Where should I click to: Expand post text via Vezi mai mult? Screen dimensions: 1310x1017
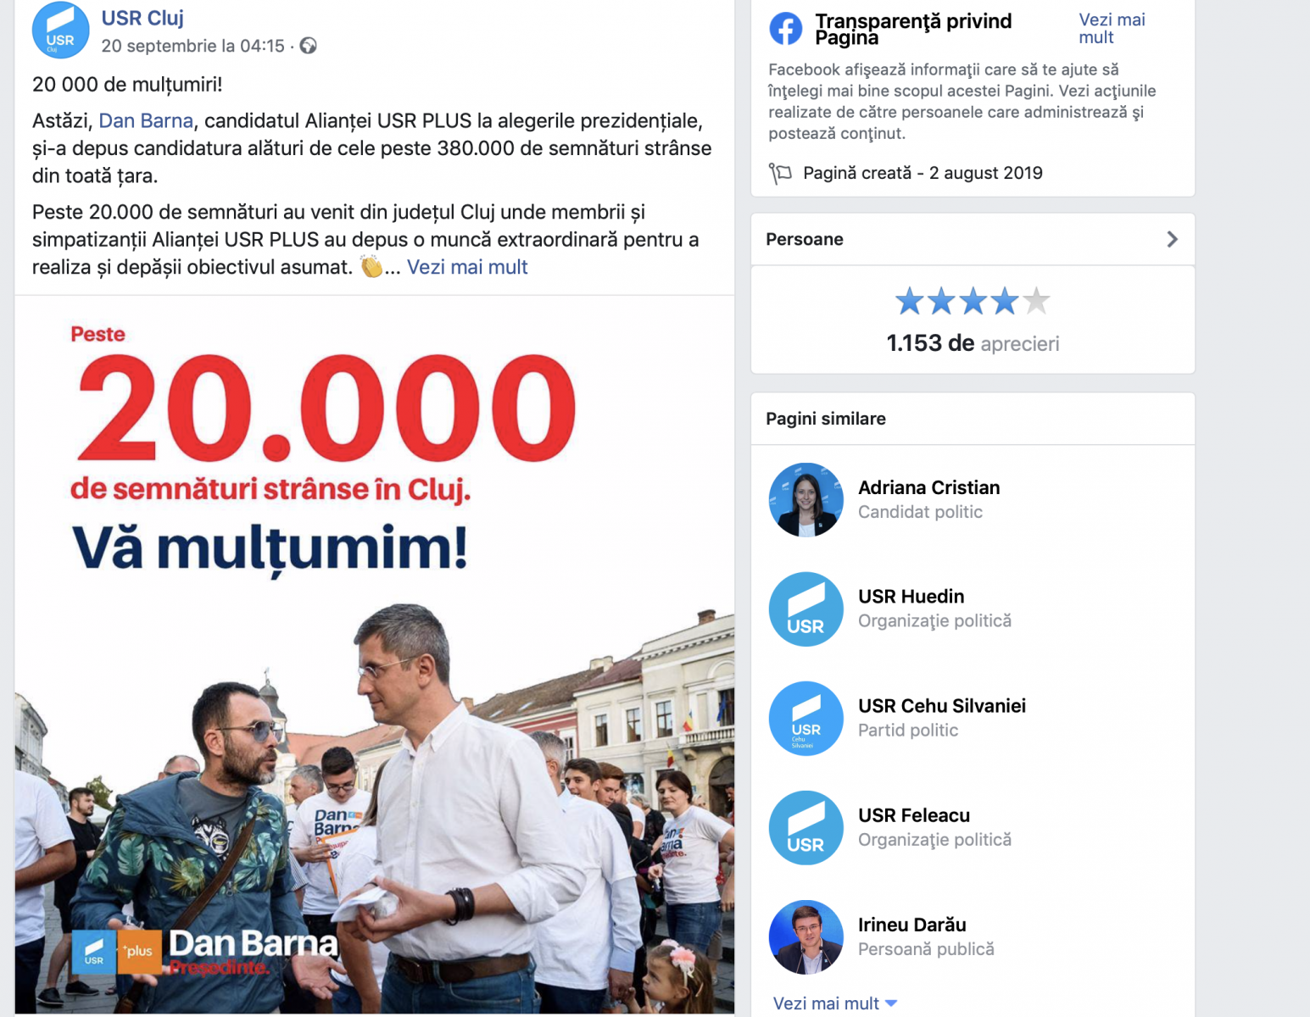tap(467, 267)
